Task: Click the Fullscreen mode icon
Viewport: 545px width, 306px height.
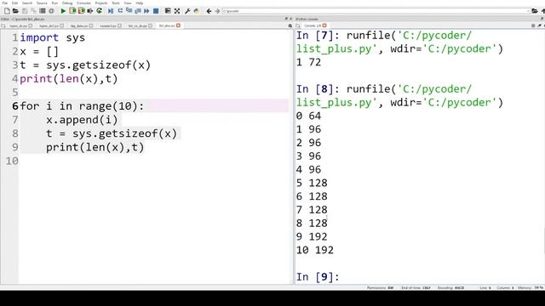Action: [177, 11]
